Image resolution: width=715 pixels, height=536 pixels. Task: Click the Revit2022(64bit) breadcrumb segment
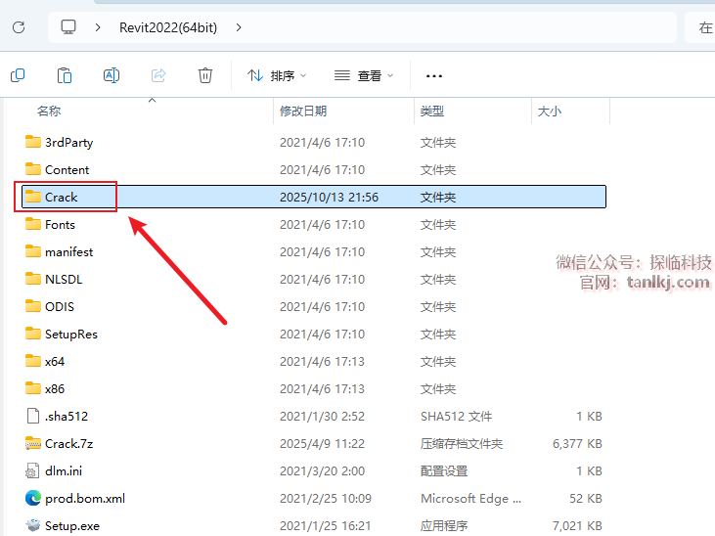pos(167,27)
